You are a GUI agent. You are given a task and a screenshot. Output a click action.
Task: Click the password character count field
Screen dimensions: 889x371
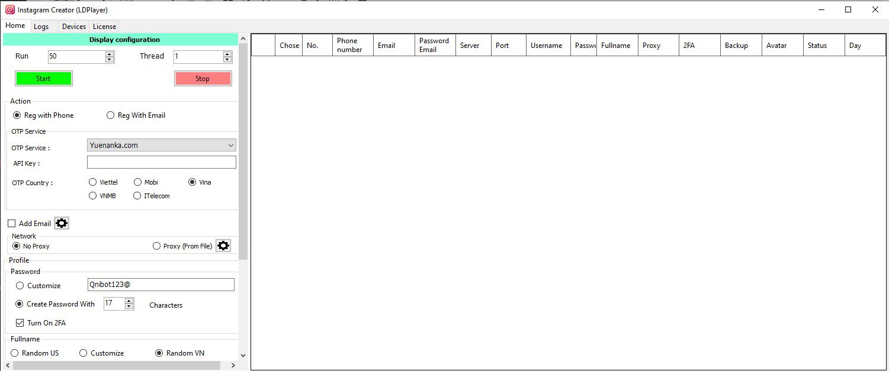114,304
